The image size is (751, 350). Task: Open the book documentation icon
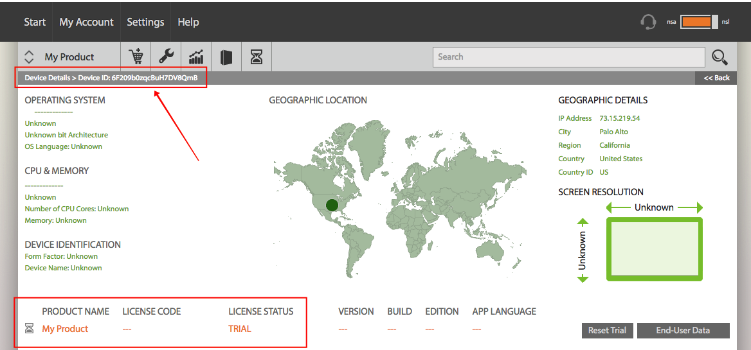226,57
